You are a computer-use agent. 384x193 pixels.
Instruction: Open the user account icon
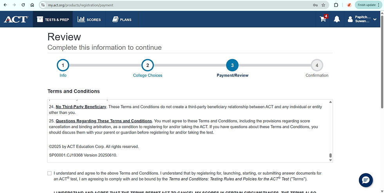tap(350, 19)
